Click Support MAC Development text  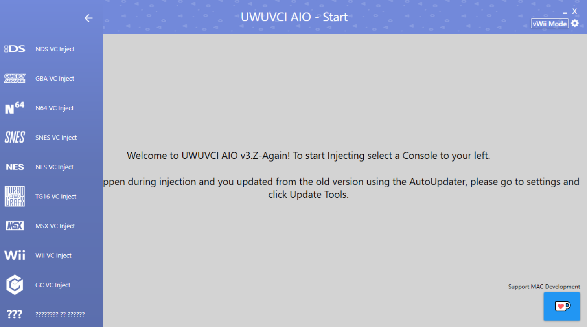544,287
